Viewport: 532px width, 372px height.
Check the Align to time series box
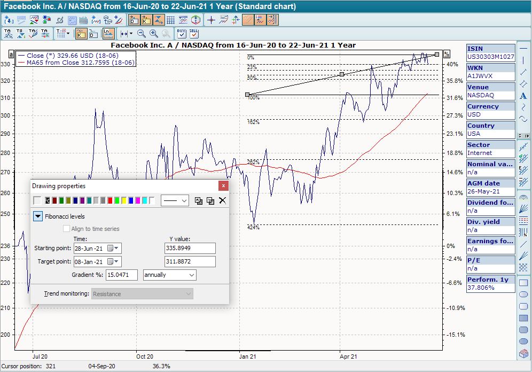pos(67,229)
